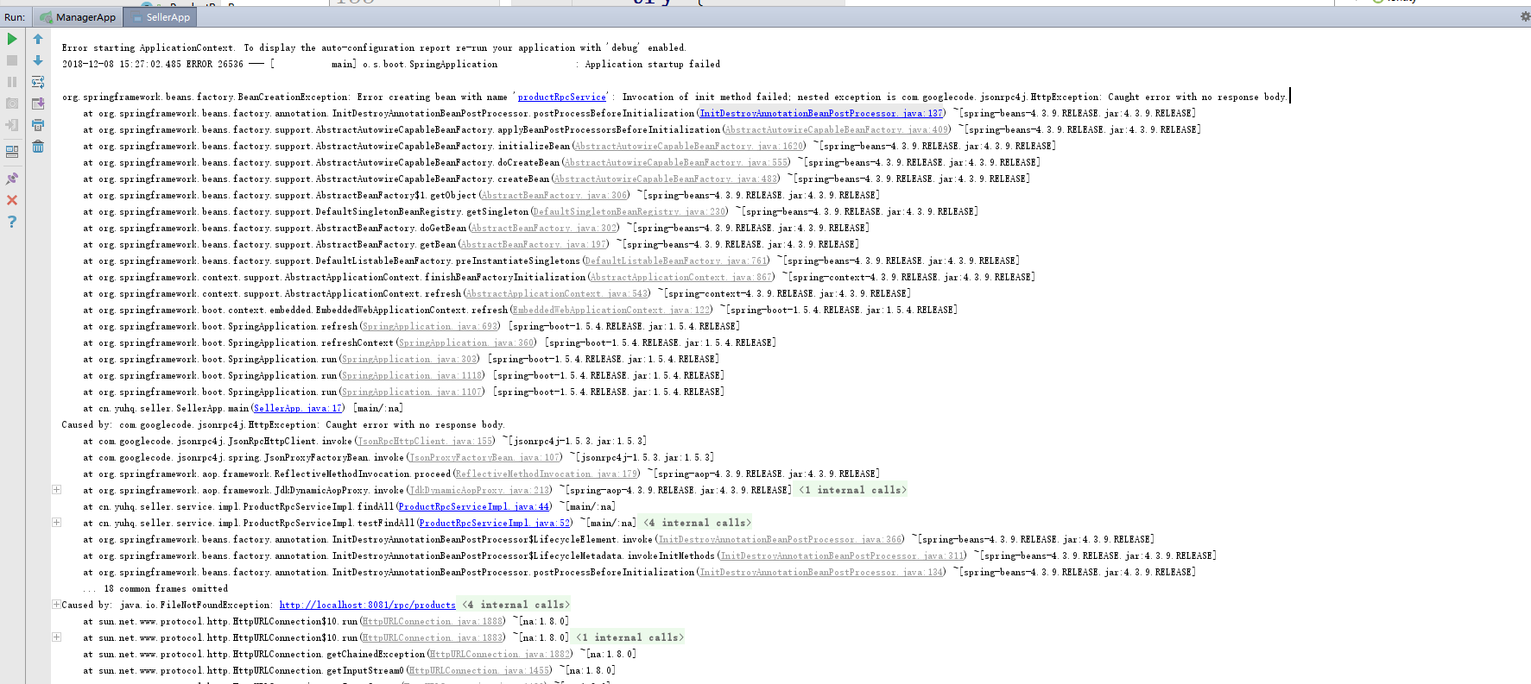This screenshot has height=684, width=1531.
Task: Open the DefaultListableBeanFactory.java:761 link
Action: click(676, 261)
